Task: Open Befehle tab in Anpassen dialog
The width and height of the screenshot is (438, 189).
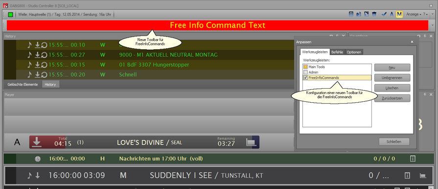Action: tap(338, 52)
